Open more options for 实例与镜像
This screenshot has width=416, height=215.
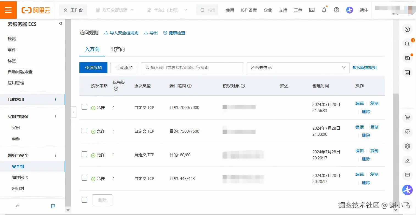pyautogui.click(x=56, y=116)
